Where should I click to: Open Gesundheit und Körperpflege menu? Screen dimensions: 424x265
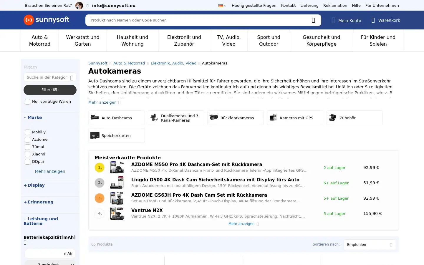tap(322, 41)
